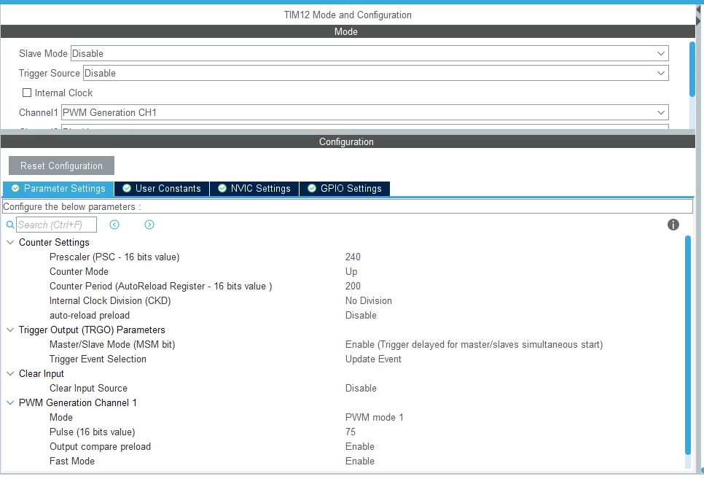Select the Prescaler (PSC - 16 bits value) row label

click(114, 257)
